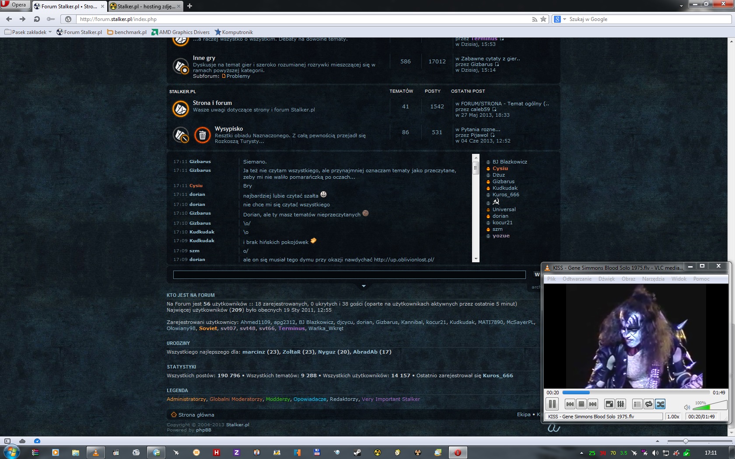This screenshot has height=459, width=735.
Task: Click the Szukaj w Google search field
Action: click(649, 19)
